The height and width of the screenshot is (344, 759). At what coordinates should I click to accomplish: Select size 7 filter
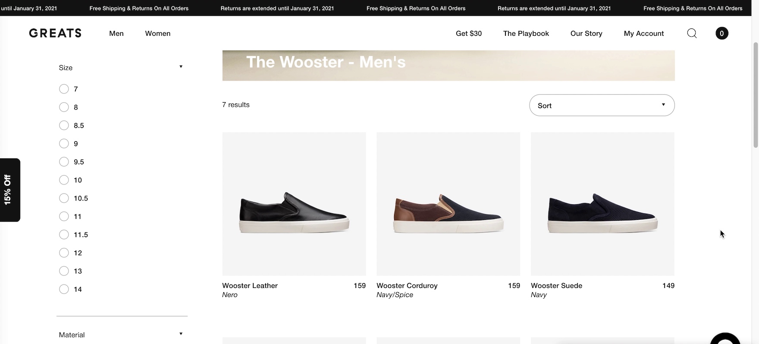coord(64,89)
